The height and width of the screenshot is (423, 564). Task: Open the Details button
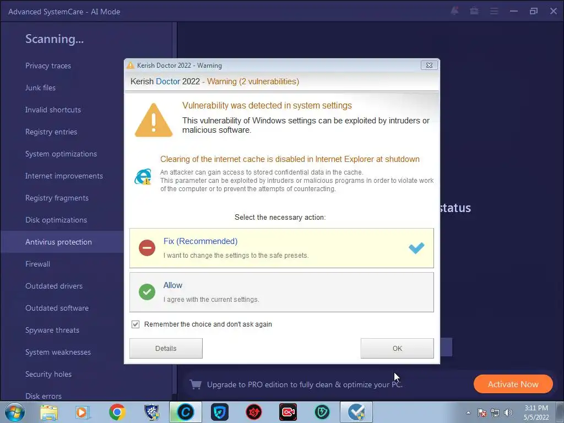(x=166, y=348)
